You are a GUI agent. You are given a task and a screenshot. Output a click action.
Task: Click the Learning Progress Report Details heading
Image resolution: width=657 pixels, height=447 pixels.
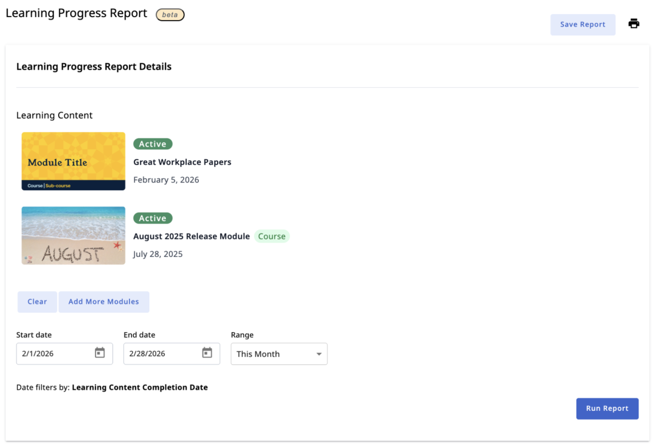(x=94, y=67)
